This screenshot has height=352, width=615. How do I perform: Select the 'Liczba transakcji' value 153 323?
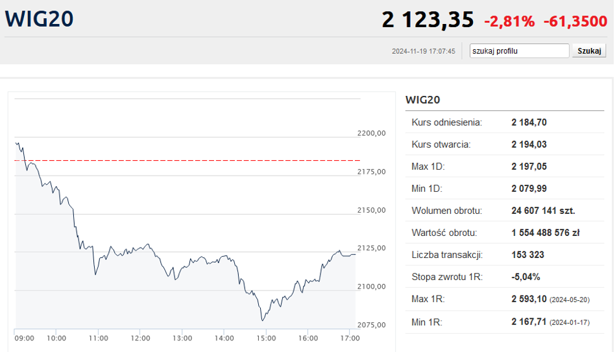(527, 255)
